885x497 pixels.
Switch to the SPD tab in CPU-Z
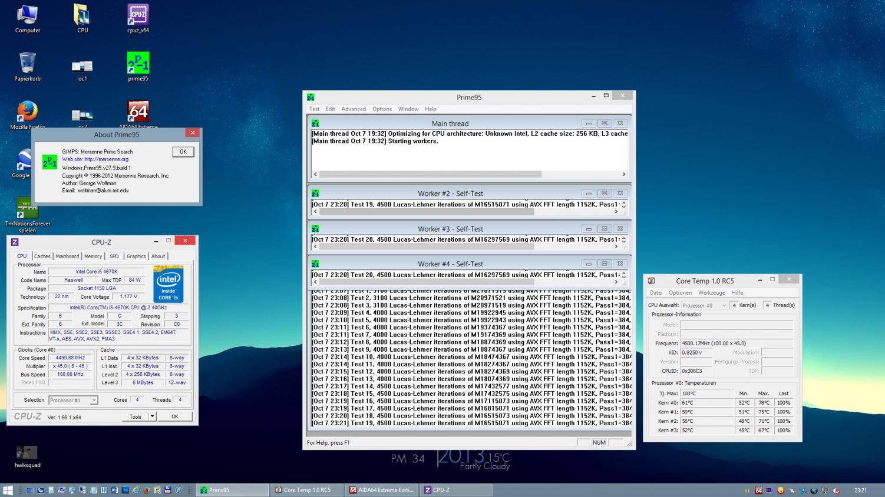(x=114, y=256)
